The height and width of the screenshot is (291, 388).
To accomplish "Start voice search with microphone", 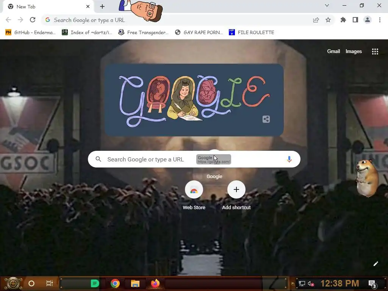I will (x=289, y=159).
